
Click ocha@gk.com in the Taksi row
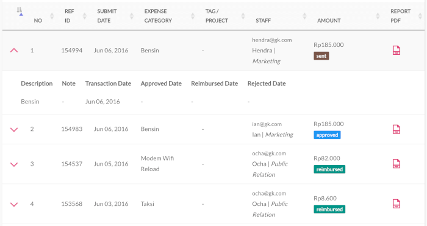pos(269,193)
